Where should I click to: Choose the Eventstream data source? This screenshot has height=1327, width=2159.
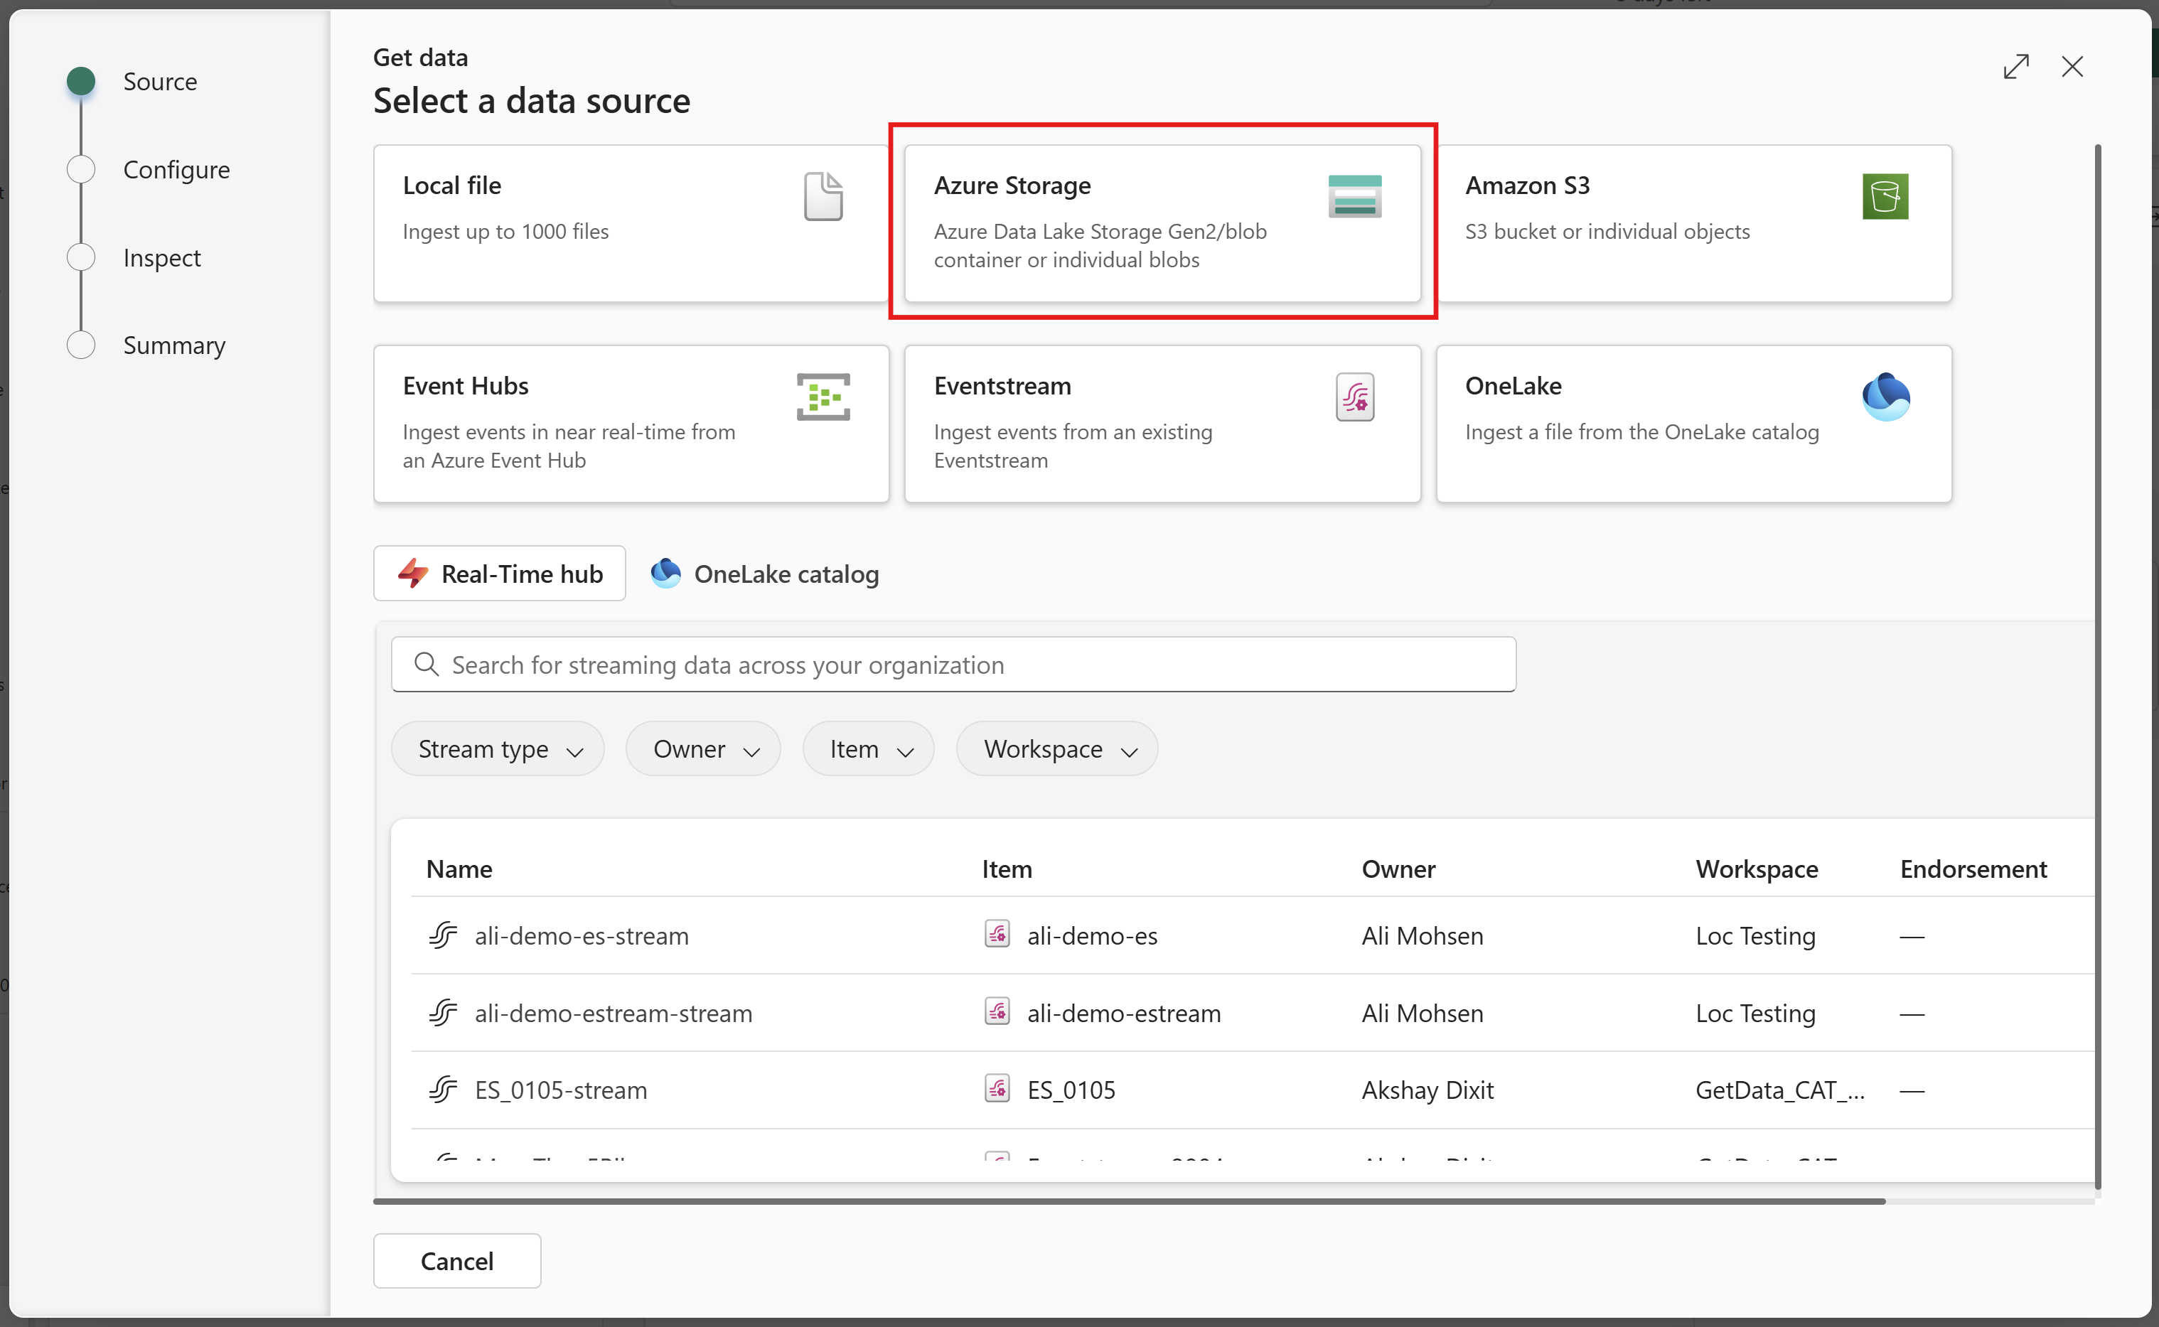[1162, 424]
